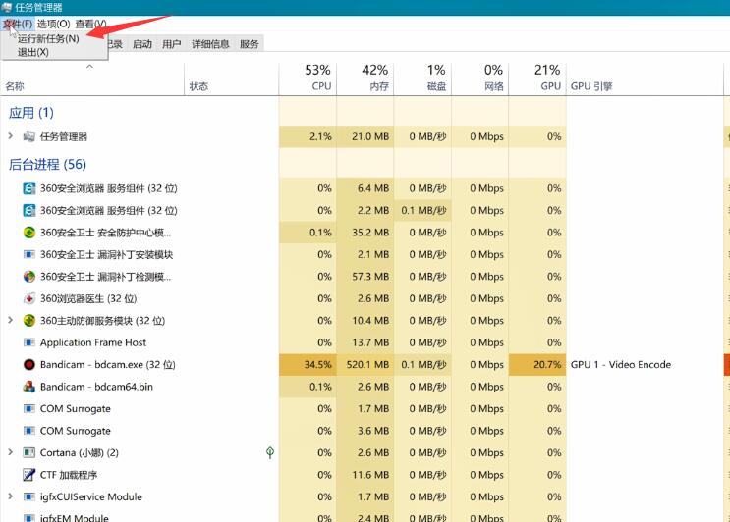Click the 360主动防御服务模块 icon

click(x=28, y=320)
